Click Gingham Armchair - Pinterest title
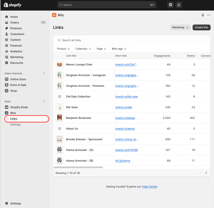The height and width of the screenshot is (208, 214). point(85,86)
